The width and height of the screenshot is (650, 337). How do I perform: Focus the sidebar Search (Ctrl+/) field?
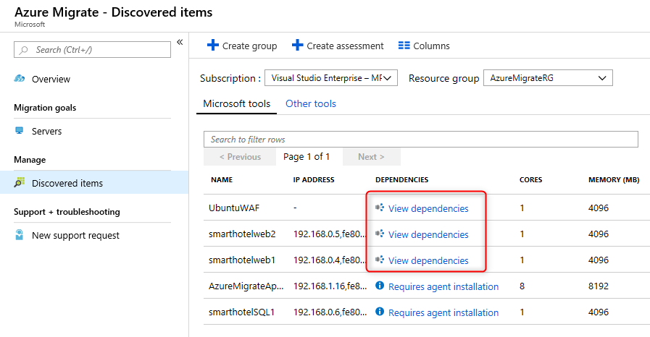[93, 50]
